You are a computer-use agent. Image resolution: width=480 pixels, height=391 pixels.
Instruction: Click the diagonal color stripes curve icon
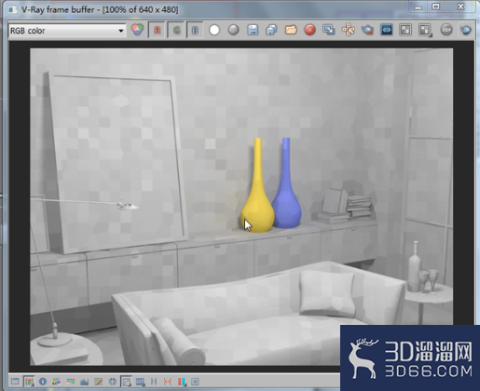click(x=99, y=382)
